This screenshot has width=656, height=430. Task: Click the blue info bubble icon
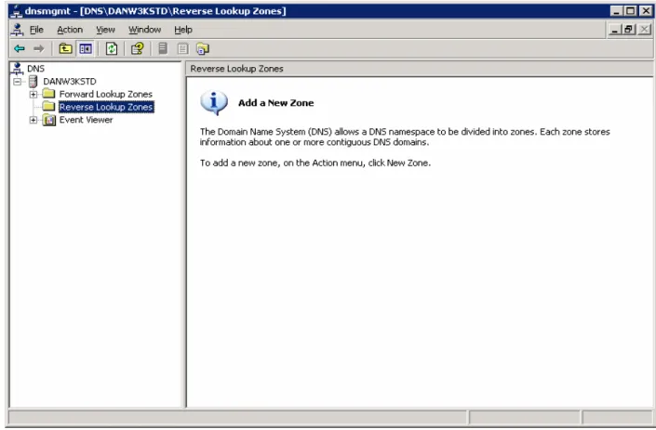tap(214, 103)
